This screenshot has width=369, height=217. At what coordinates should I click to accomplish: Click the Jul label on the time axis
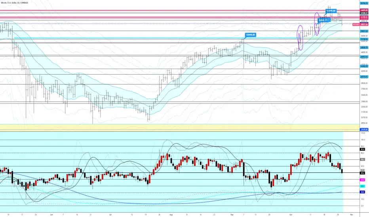point(110,214)
